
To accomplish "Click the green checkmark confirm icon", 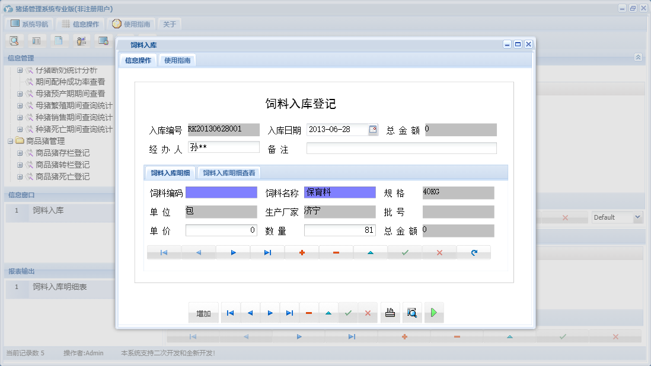I will pyautogui.click(x=404, y=252).
